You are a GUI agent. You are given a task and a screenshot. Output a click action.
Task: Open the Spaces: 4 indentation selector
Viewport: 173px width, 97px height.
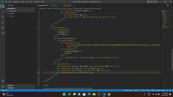coord(137,91)
